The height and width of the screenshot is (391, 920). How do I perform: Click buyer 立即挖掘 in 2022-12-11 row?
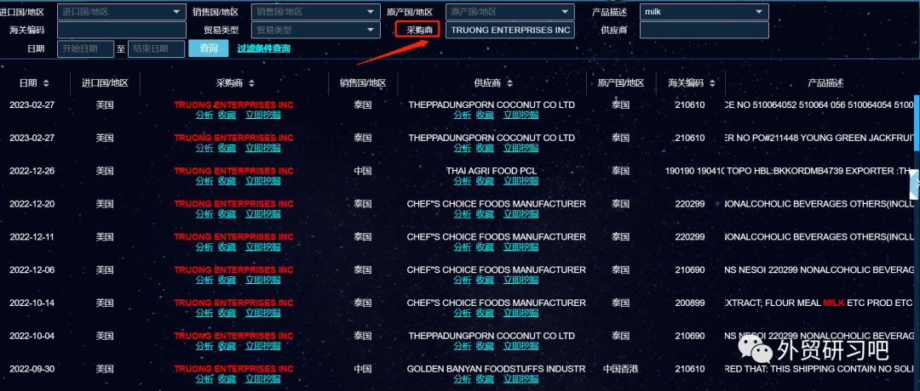pyautogui.click(x=263, y=247)
